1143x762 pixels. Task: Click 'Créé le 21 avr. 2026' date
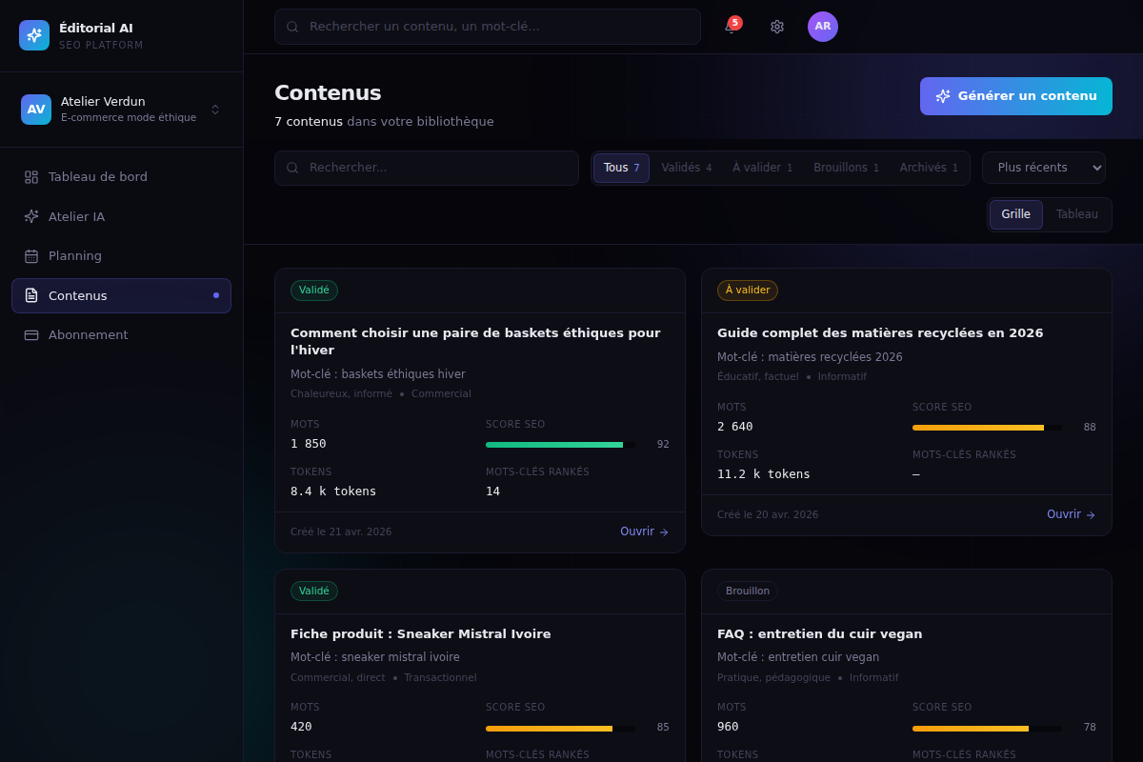[341, 532]
